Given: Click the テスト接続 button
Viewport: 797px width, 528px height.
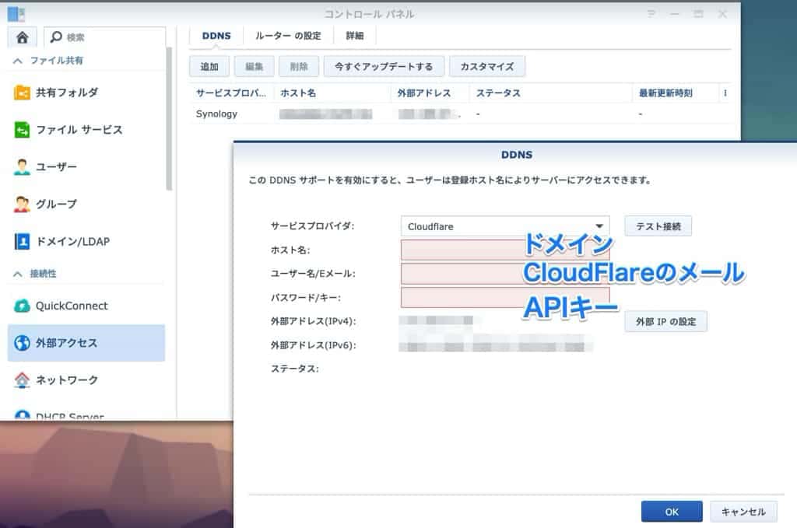Looking at the screenshot, I should pos(658,226).
